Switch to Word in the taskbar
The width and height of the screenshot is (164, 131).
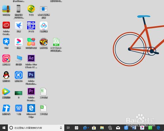pyautogui.click(x=134, y=128)
